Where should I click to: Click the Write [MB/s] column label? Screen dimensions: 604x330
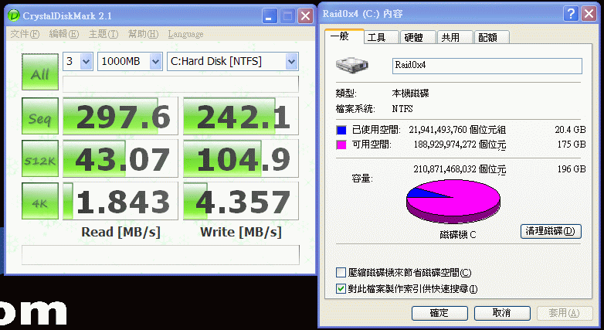pyautogui.click(x=241, y=233)
